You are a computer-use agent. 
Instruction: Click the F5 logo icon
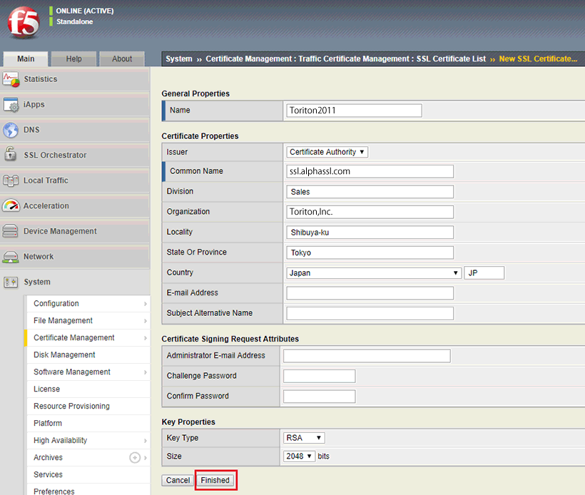pos(24,22)
